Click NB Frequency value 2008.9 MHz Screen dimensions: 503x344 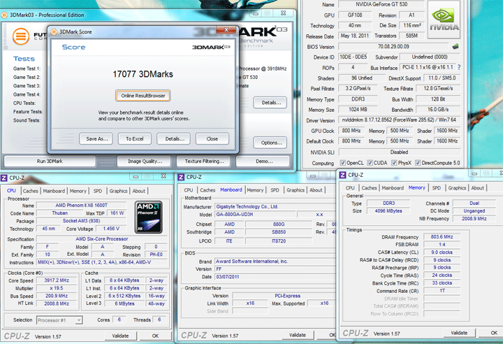(474, 219)
